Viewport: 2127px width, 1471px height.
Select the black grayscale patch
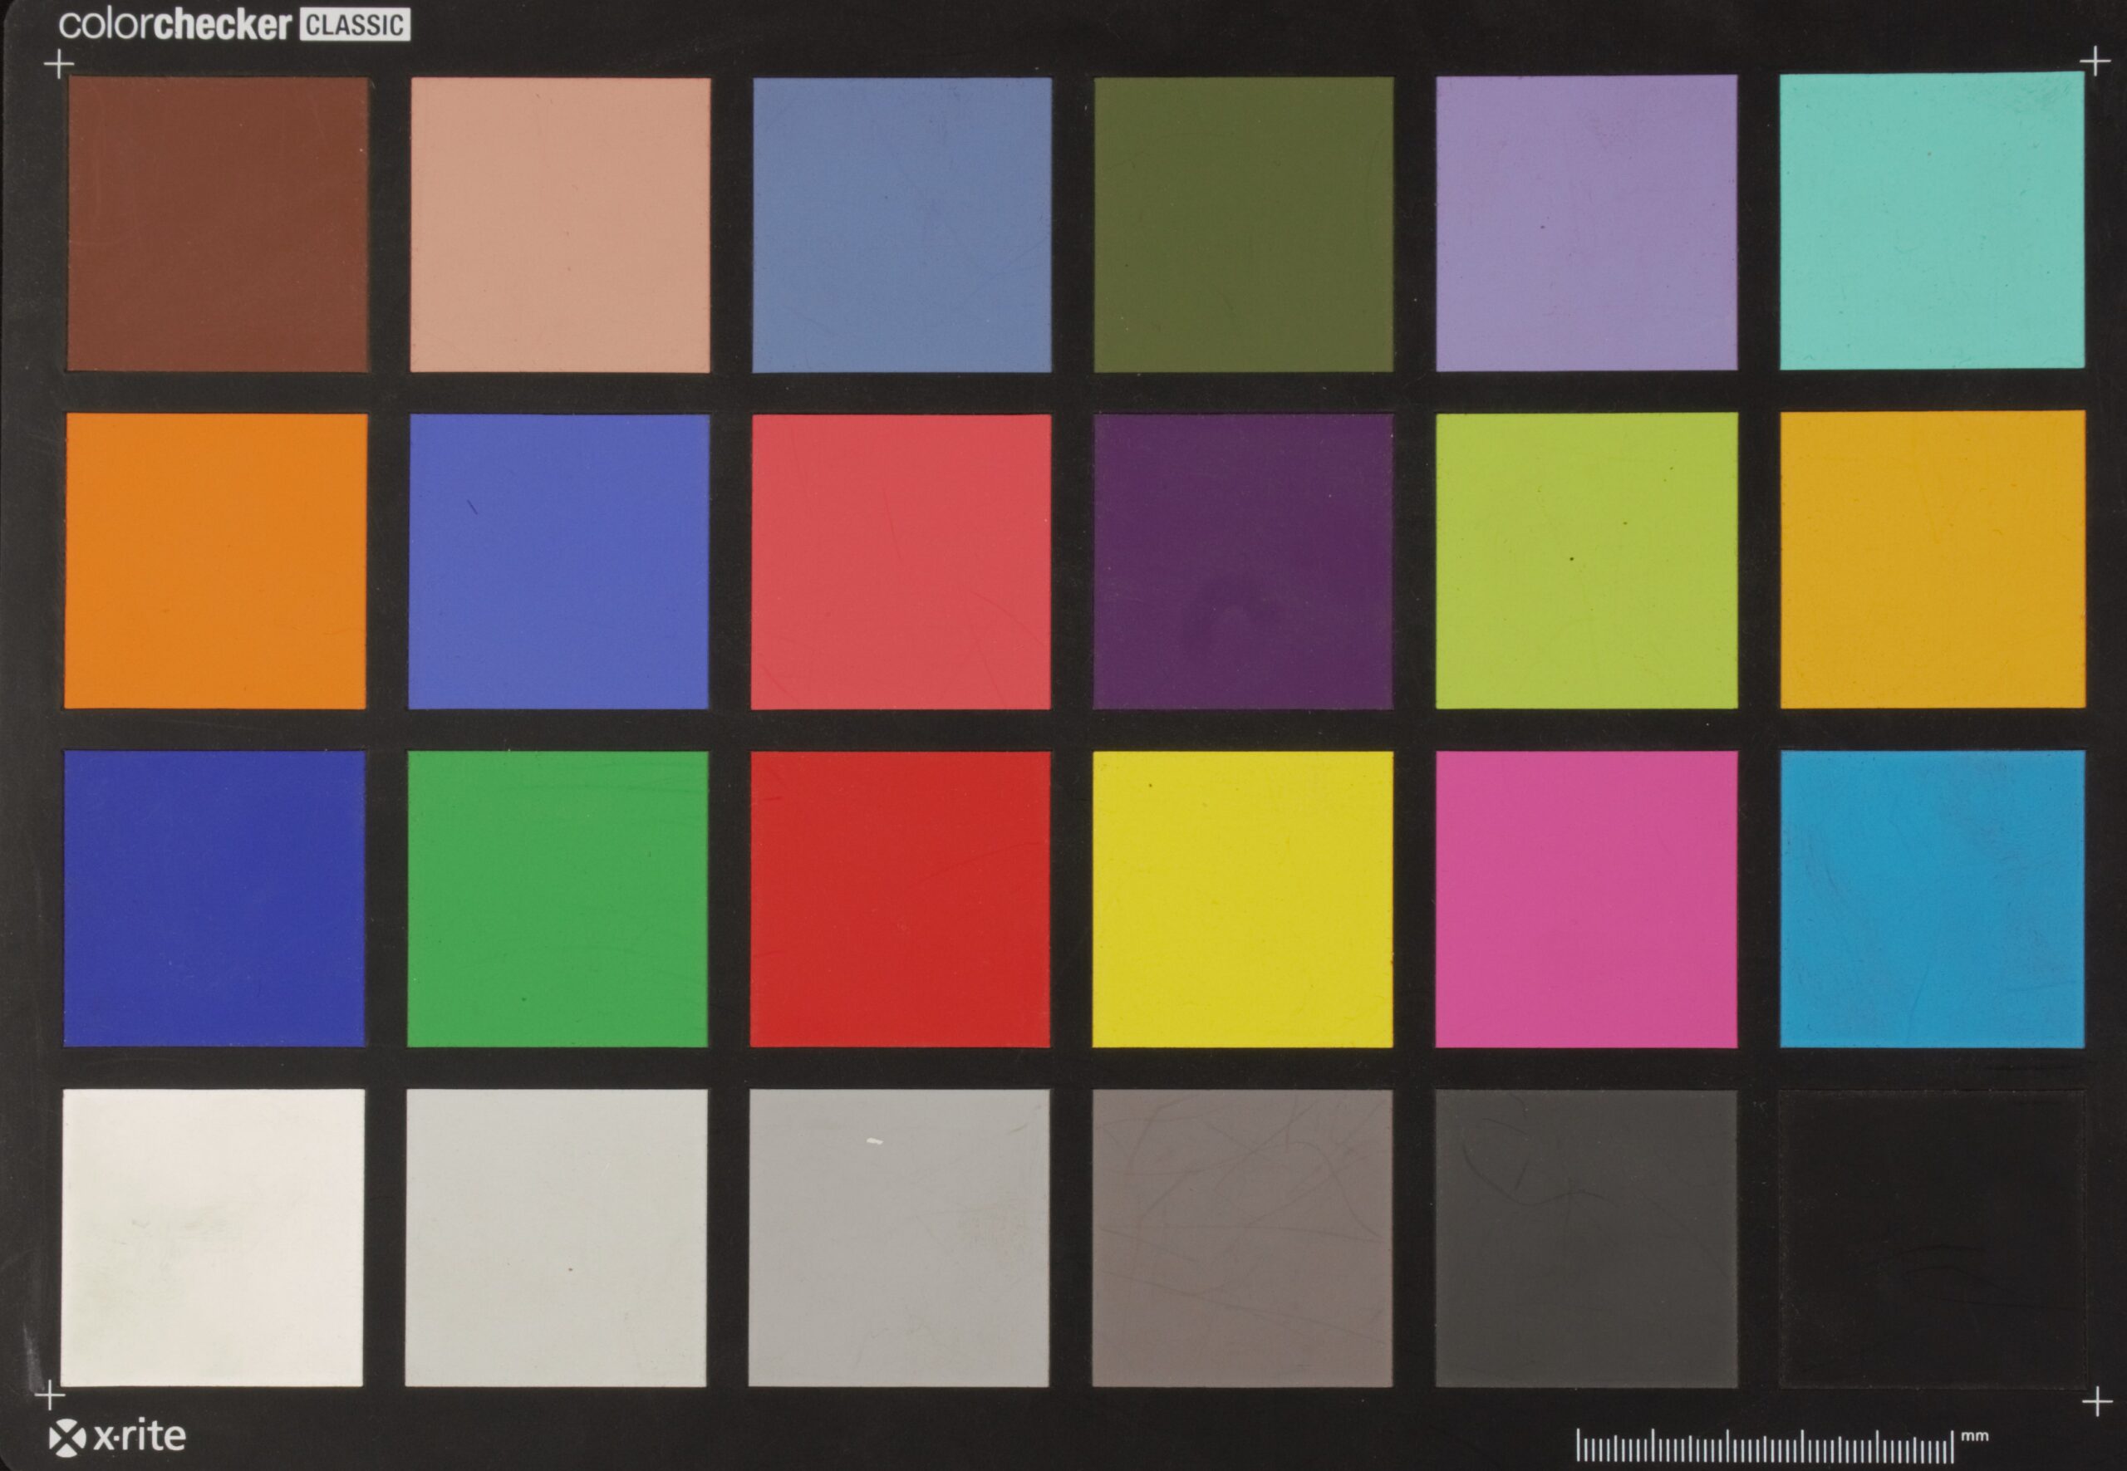[1932, 1238]
